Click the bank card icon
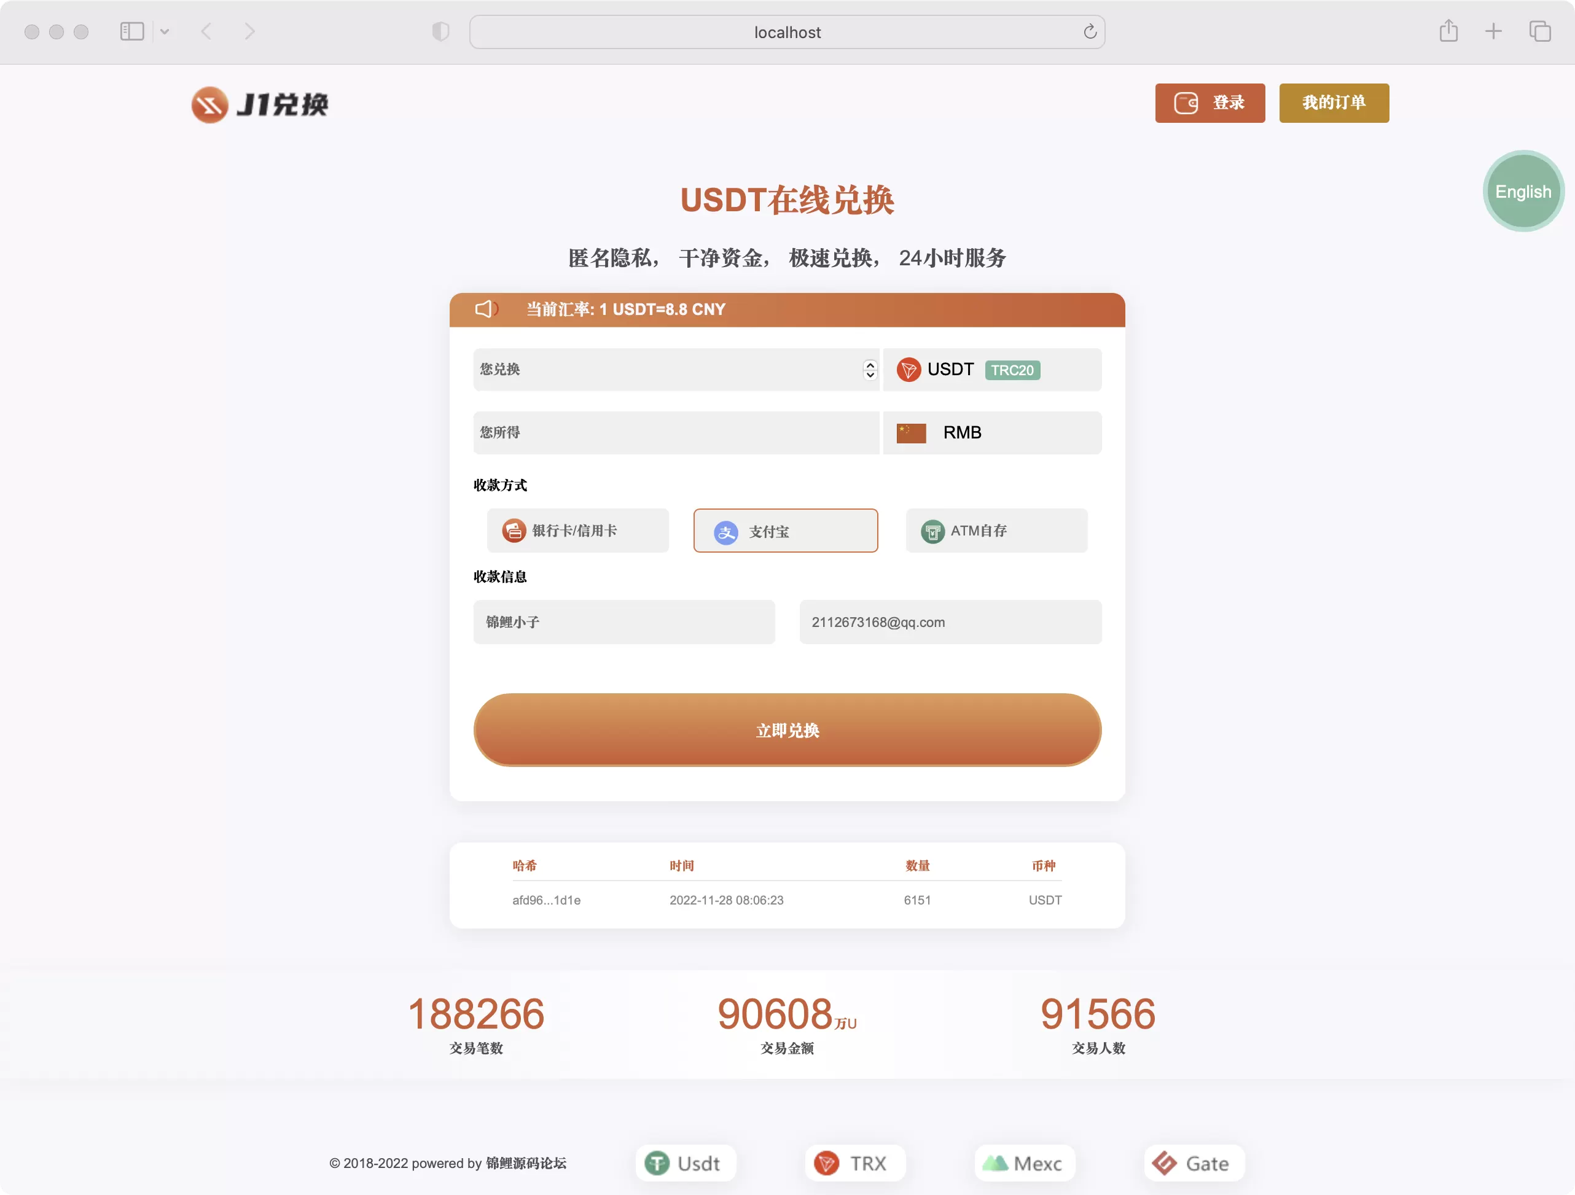This screenshot has width=1575, height=1195. pos(514,530)
